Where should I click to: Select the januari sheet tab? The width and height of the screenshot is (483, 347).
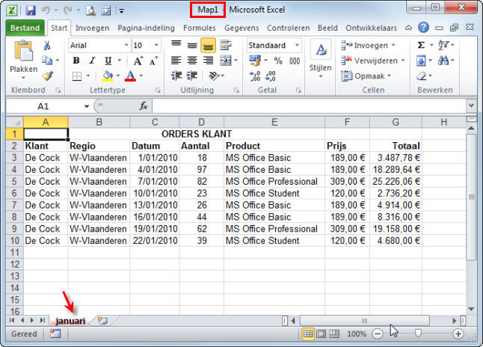pos(70,321)
